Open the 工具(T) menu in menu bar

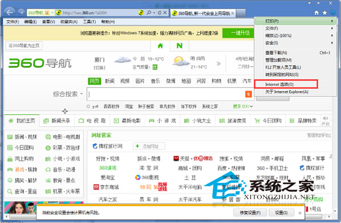click(x=89, y=22)
